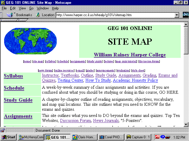This screenshot has width=189, height=141.
Task: Click the Netscape icon in title bar
Action: [x=3, y=3]
